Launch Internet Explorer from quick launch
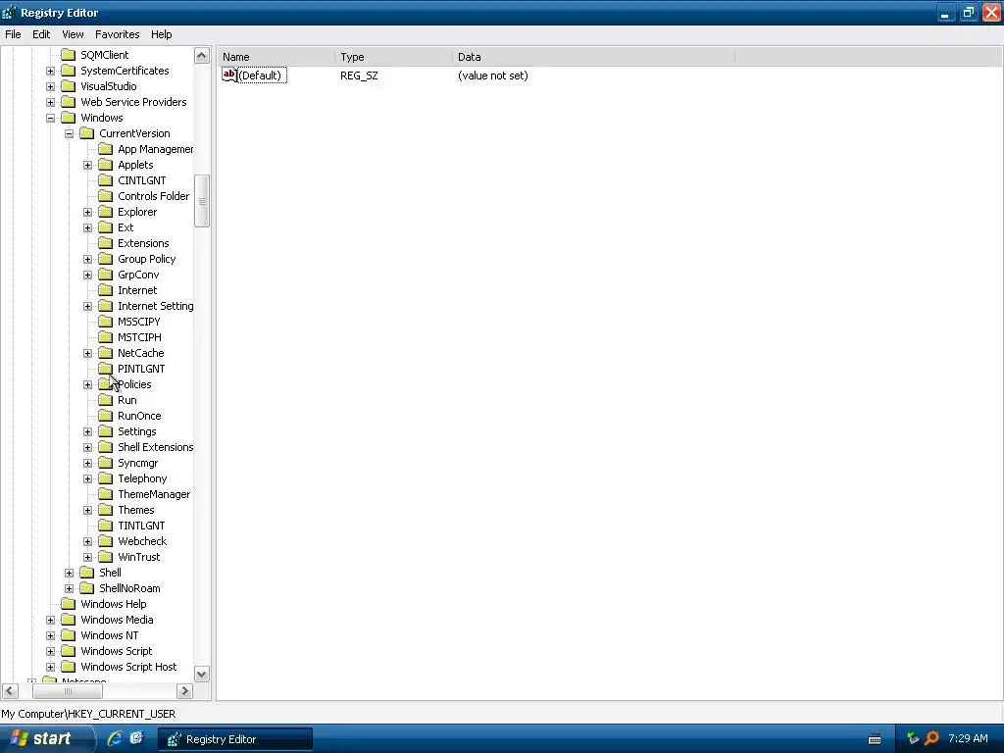 (x=115, y=739)
